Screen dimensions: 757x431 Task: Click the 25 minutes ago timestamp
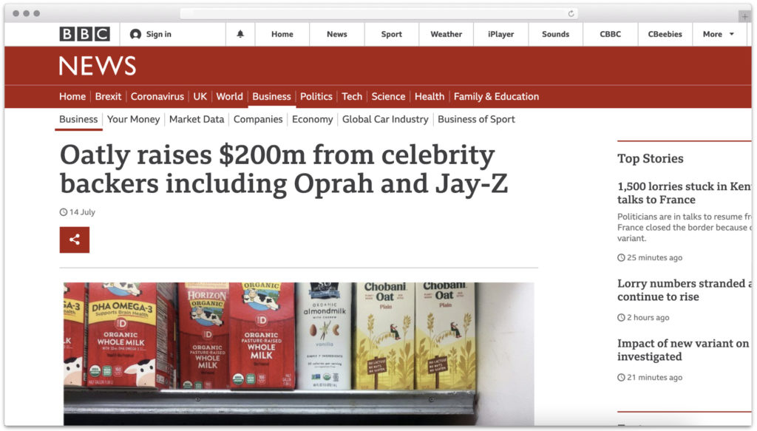click(655, 258)
